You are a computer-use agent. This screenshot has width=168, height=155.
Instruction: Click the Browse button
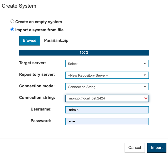click(x=29, y=41)
